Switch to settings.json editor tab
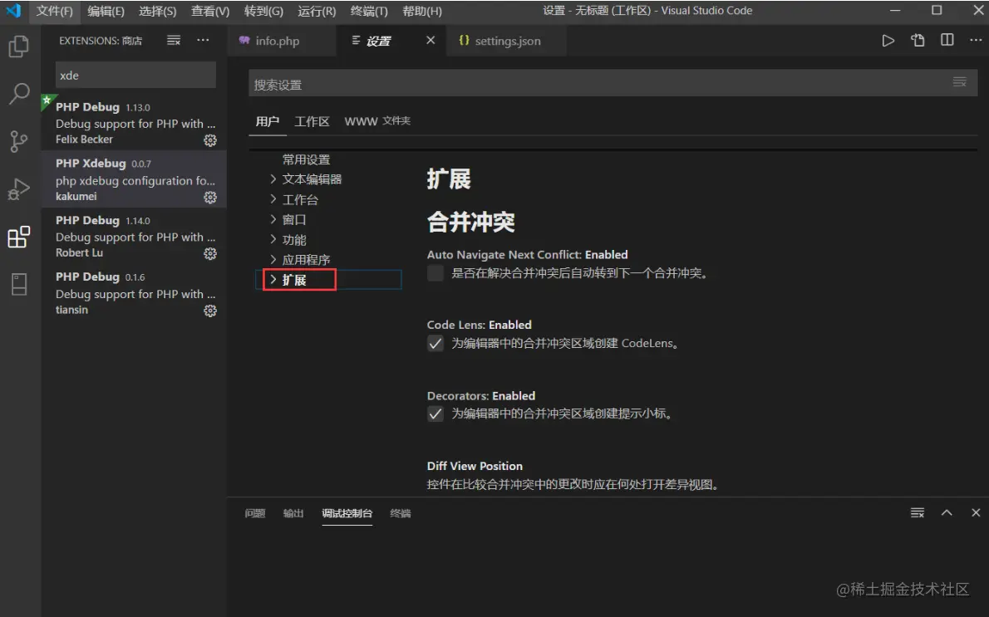This screenshot has height=617, width=989. 506,41
